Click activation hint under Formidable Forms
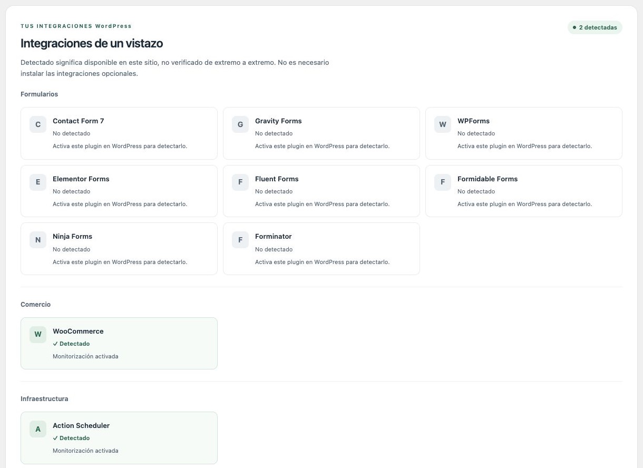643x468 pixels. click(x=524, y=204)
